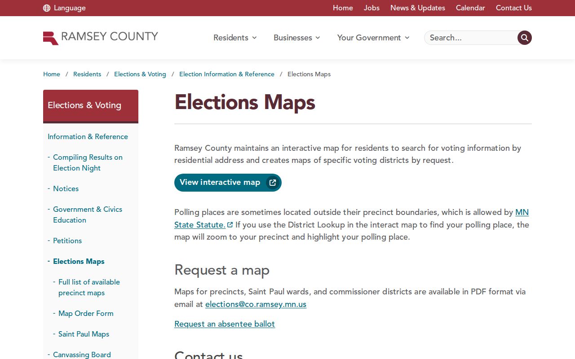The height and width of the screenshot is (359, 575).
Task: Open Elections & Voting sidebar header
Action: 91,105
